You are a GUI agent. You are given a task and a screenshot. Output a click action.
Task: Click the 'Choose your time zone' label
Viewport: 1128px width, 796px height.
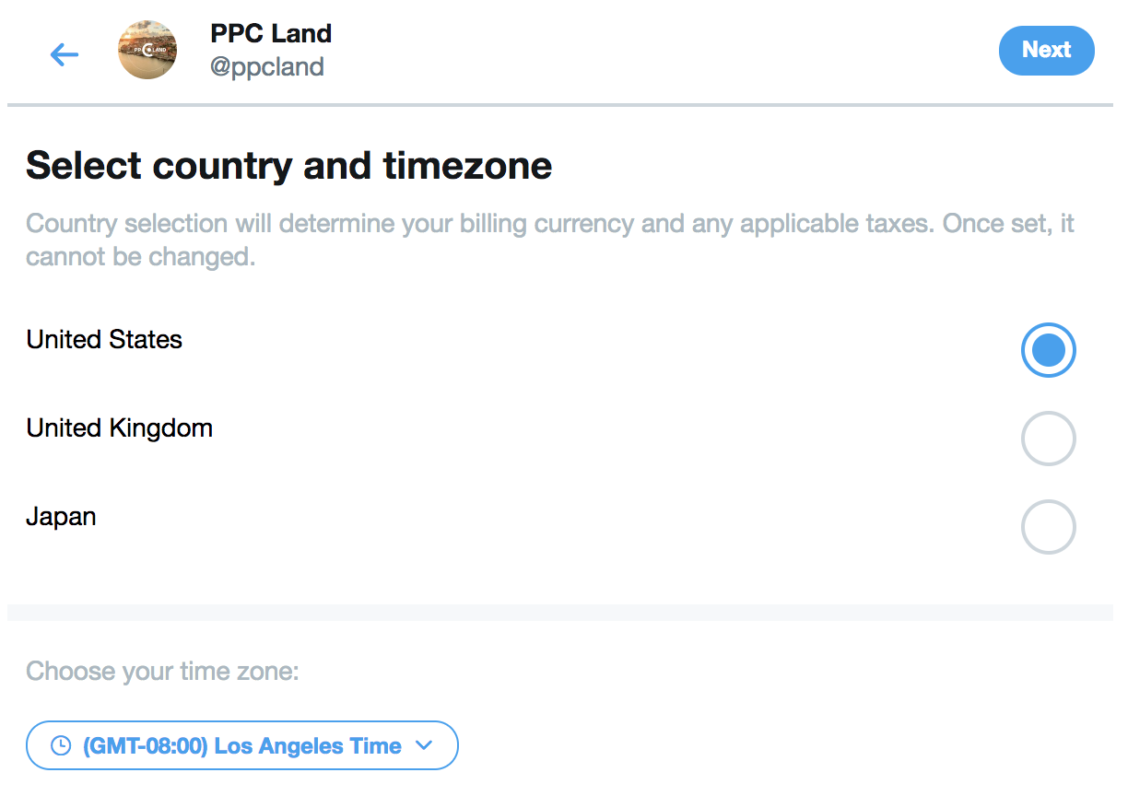pyautogui.click(x=162, y=671)
